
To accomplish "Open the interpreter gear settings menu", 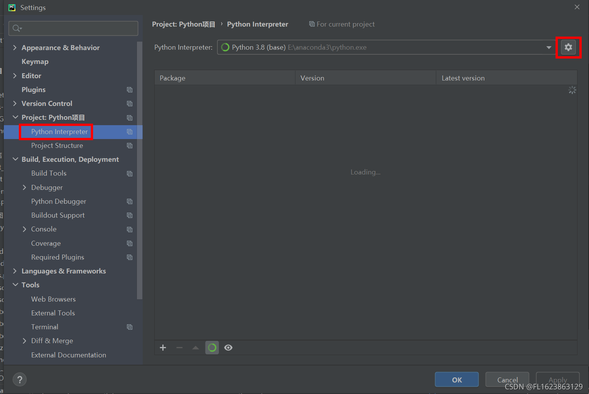I will (x=568, y=47).
